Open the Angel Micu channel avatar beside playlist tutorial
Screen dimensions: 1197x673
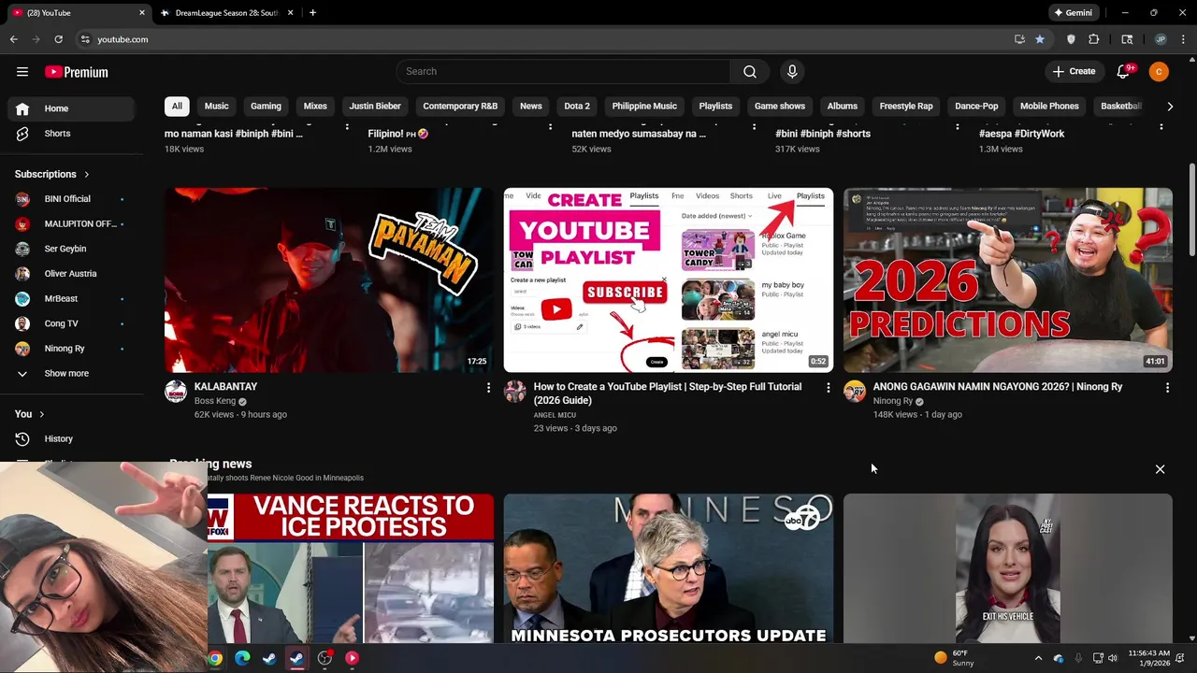515,392
